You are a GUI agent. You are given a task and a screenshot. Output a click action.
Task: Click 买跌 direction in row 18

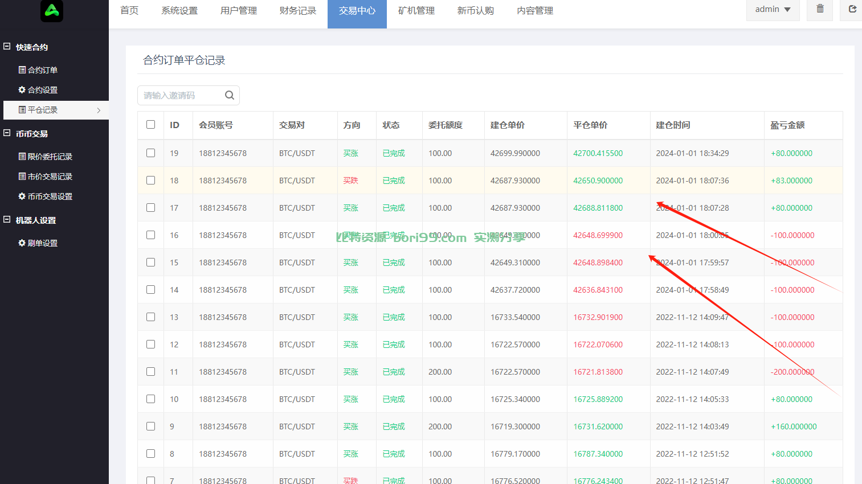pyautogui.click(x=351, y=181)
